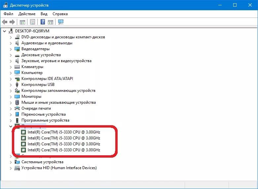
Task: Select the 'Контроллеры запоминающих устройств' label
Action: tap(58, 91)
